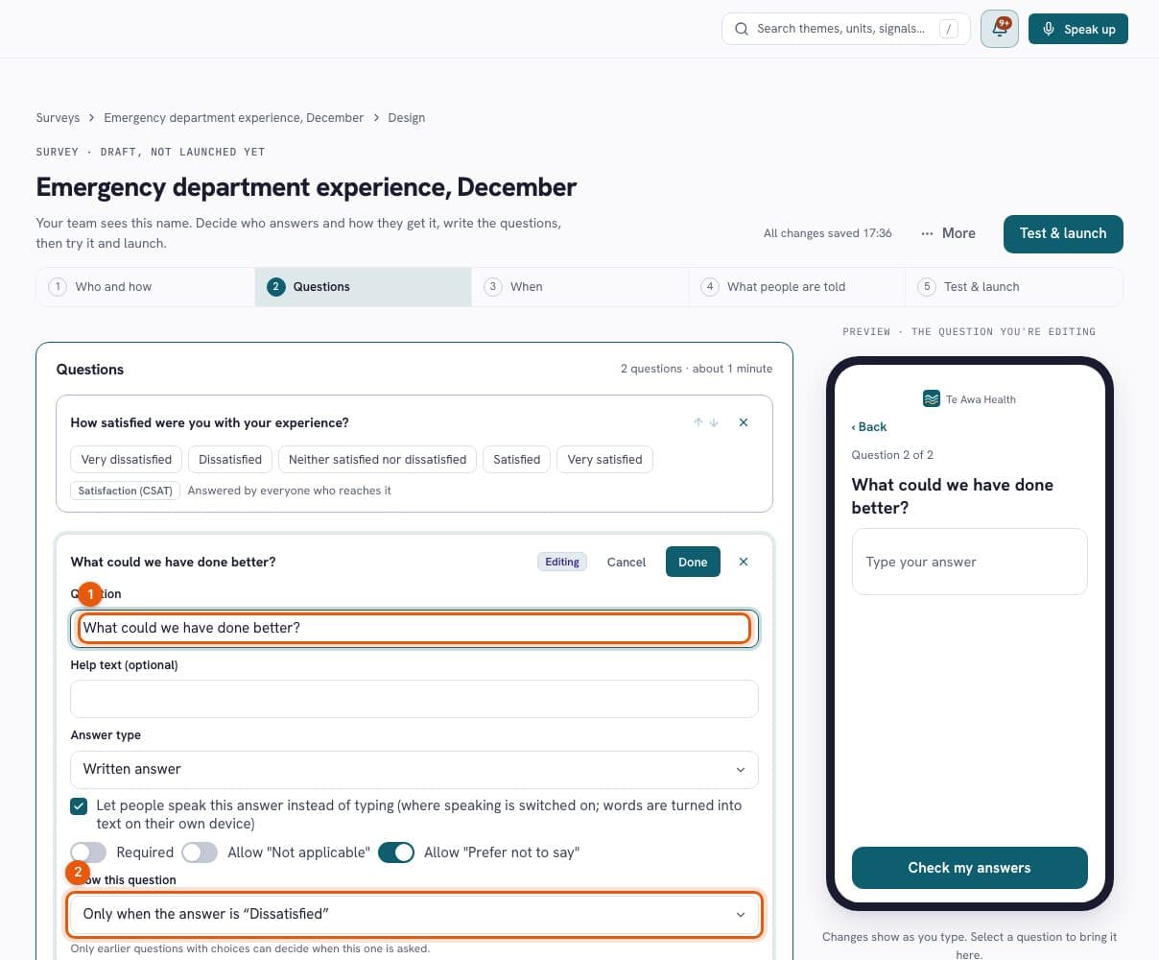
Task: Open the step 5 Test & launch tab
Action: coord(1014,287)
